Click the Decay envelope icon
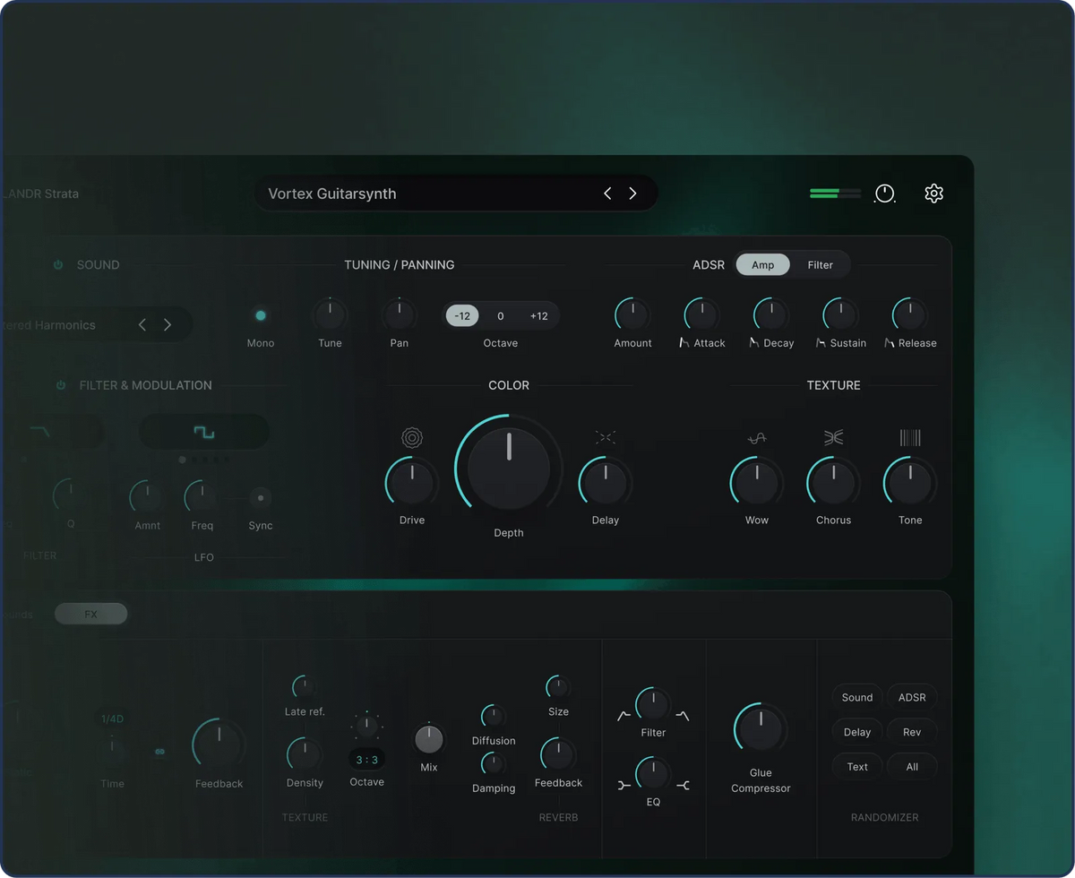 click(754, 343)
